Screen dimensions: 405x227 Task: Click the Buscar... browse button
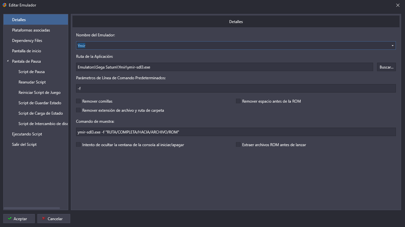(386, 67)
